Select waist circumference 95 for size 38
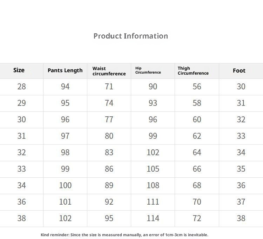This screenshot has width=263, height=239. 109,218
